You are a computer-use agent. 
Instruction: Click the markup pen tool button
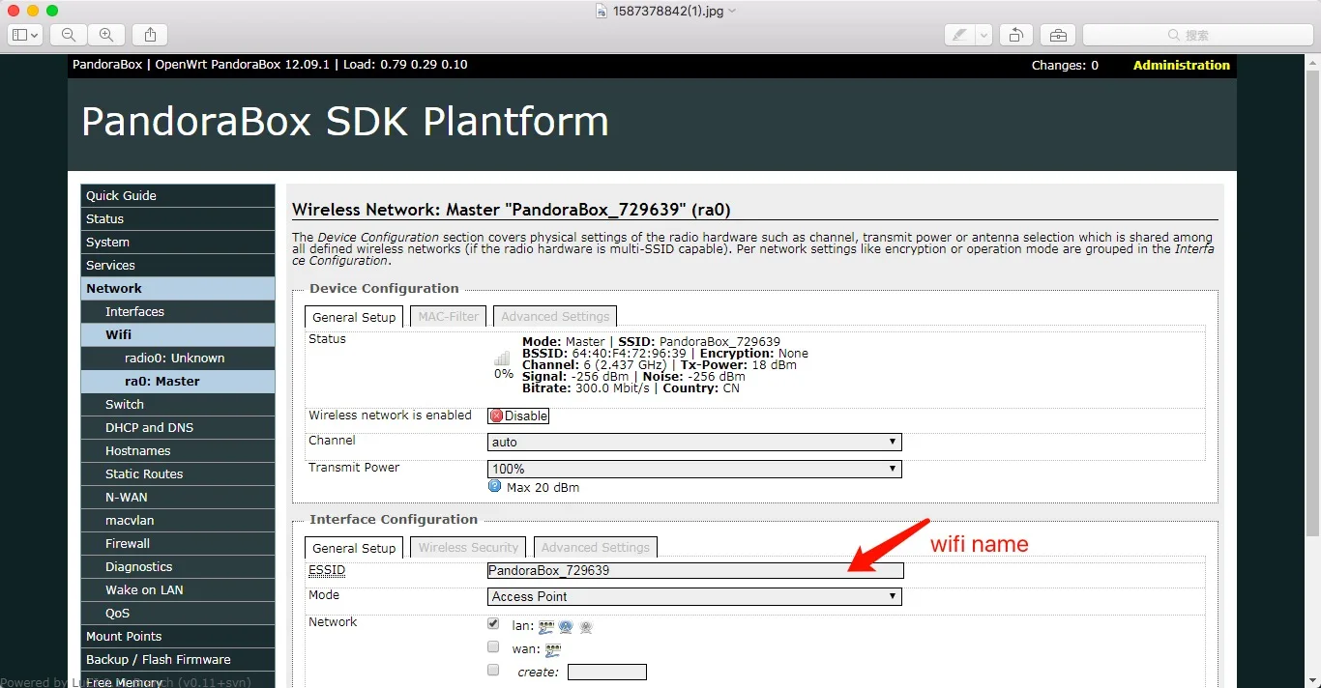click(x=959, y=35)
